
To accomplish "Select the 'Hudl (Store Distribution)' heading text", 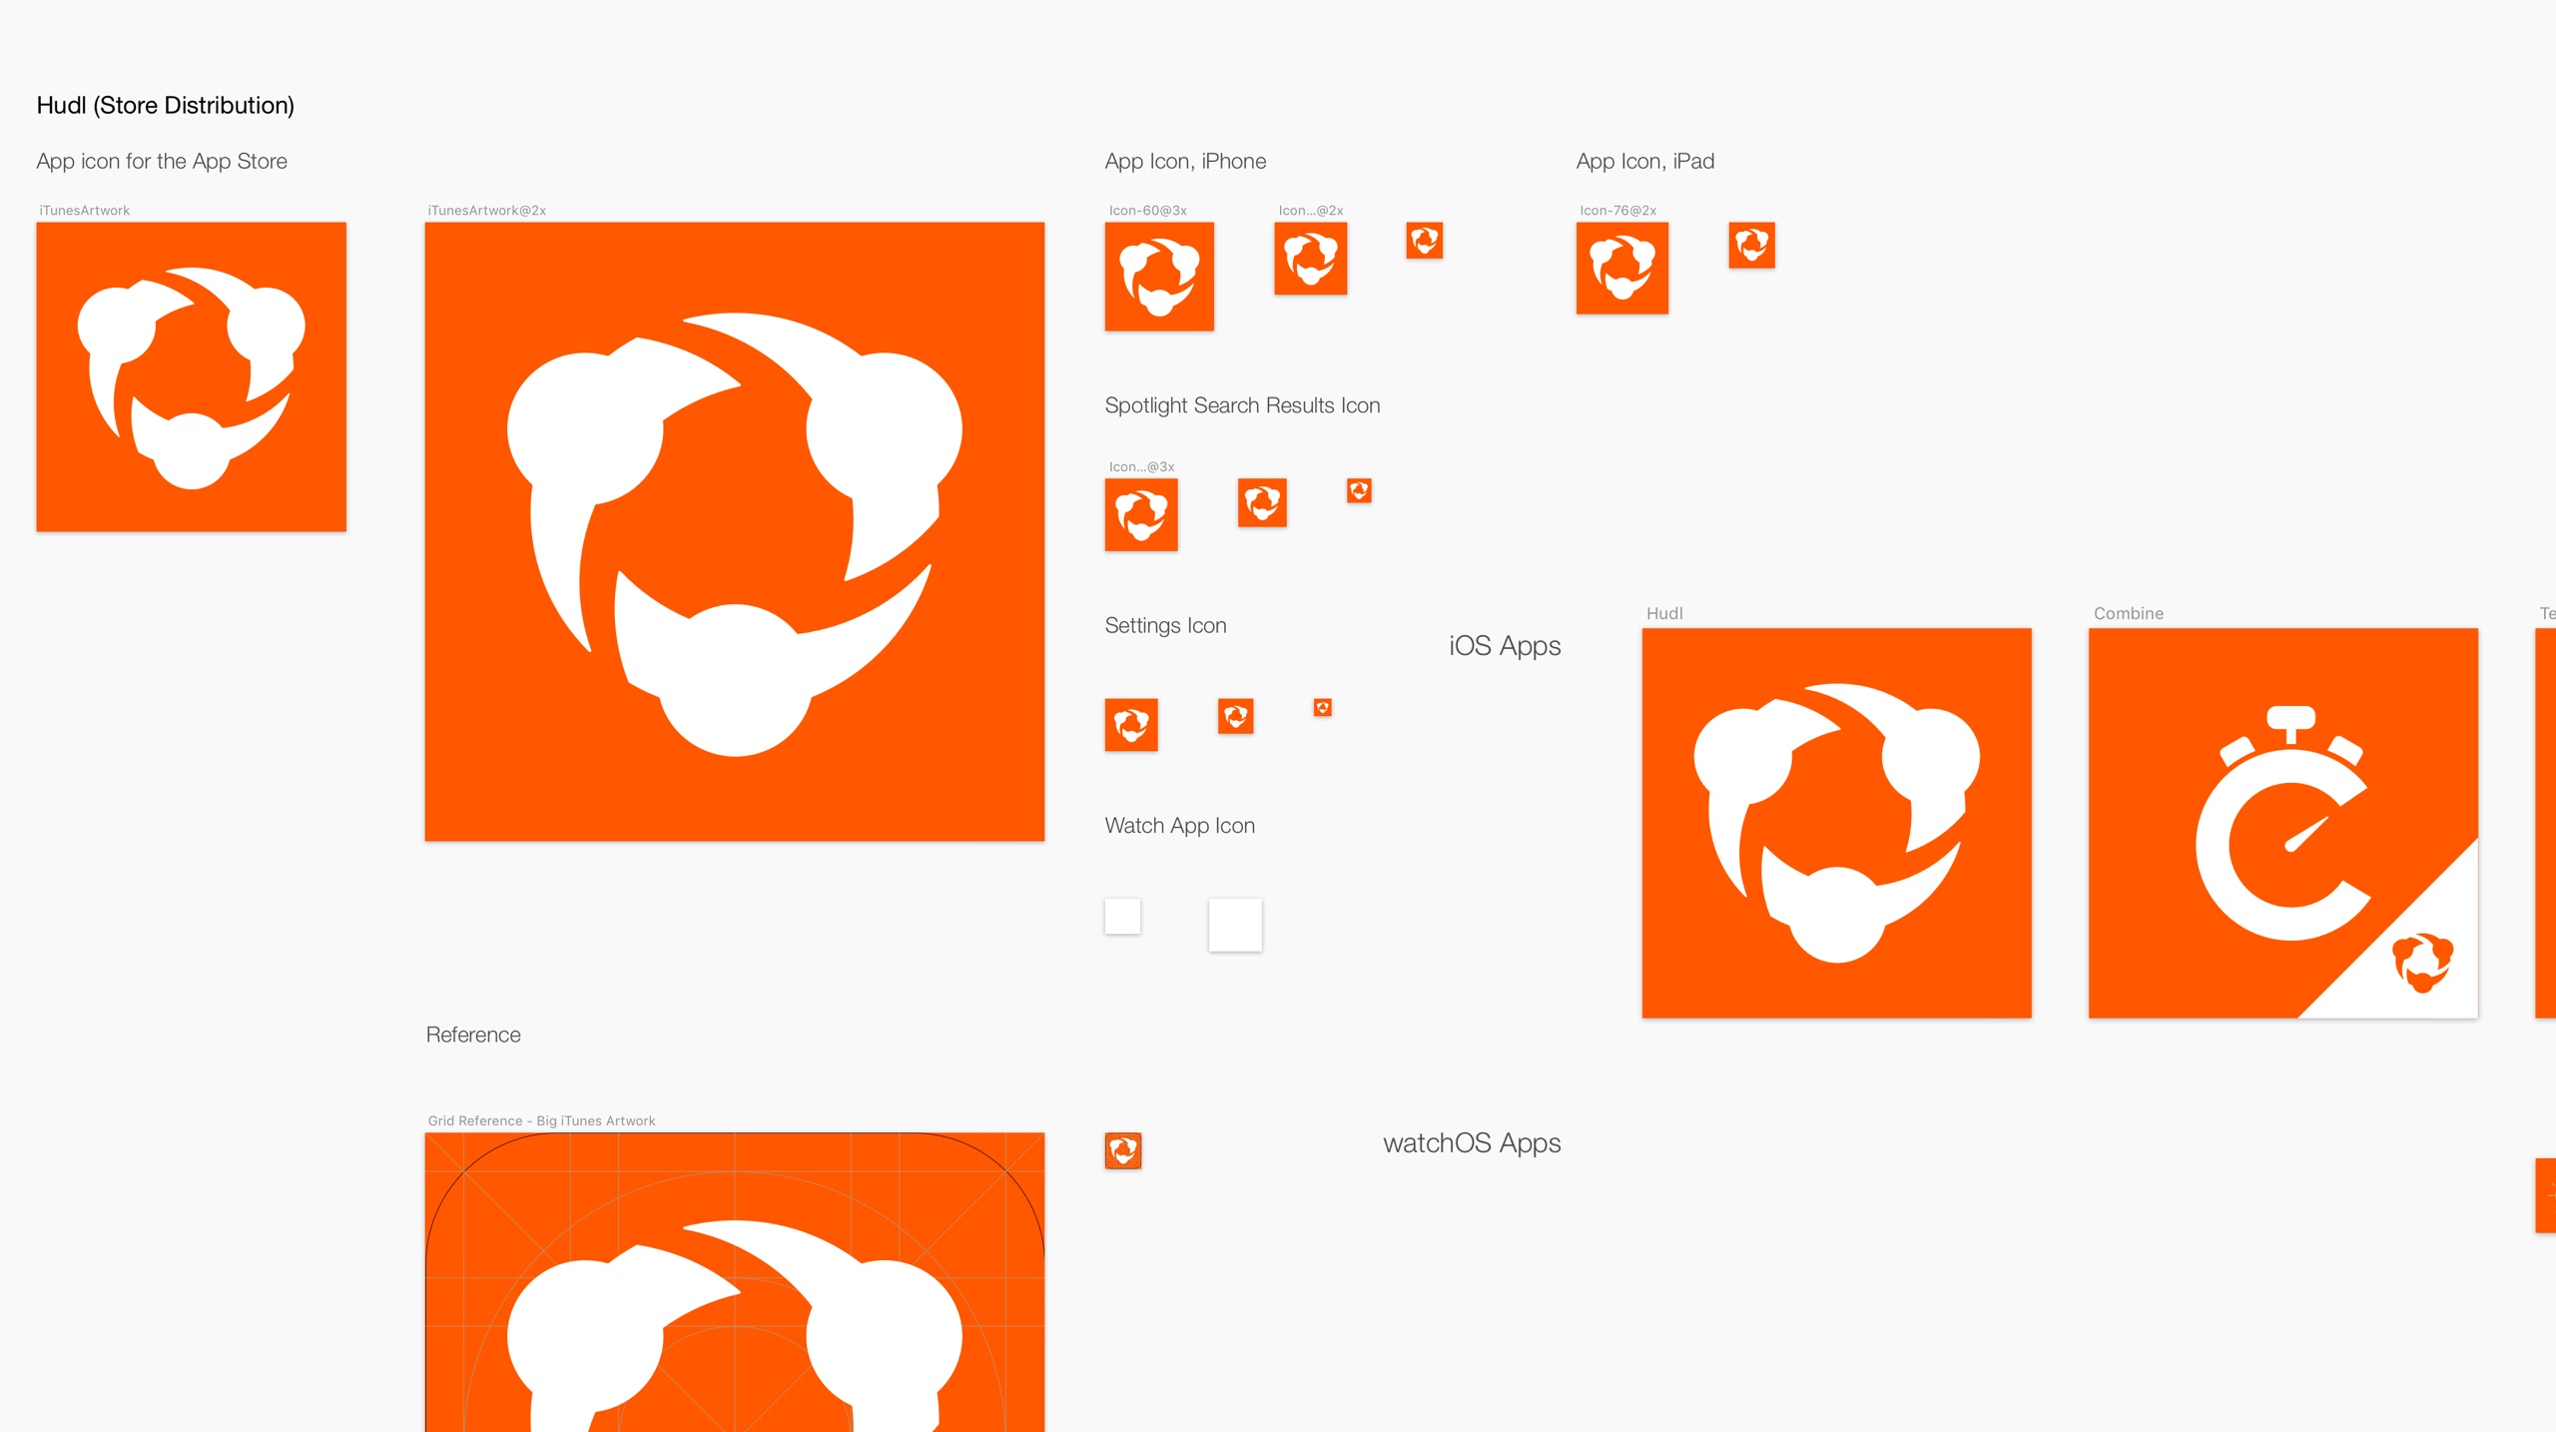I will point(166,106).
